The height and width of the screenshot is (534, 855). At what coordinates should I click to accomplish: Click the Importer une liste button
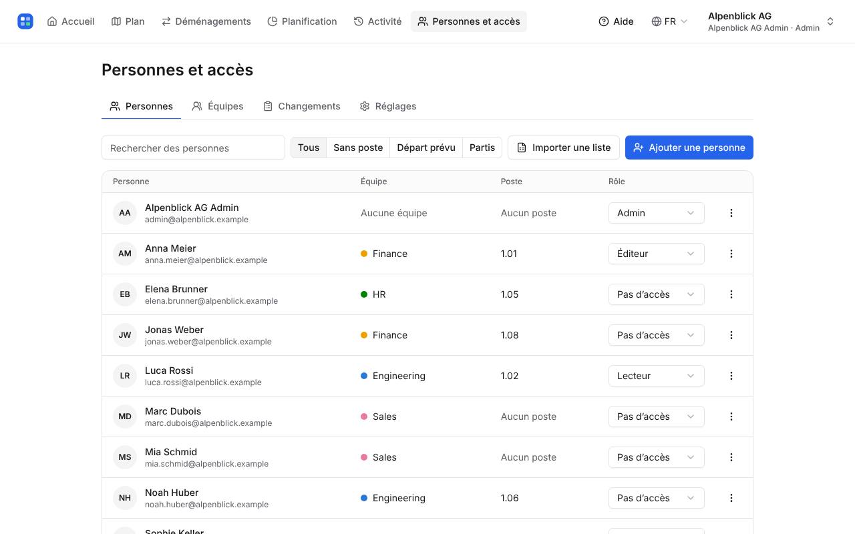coord(564,148)
